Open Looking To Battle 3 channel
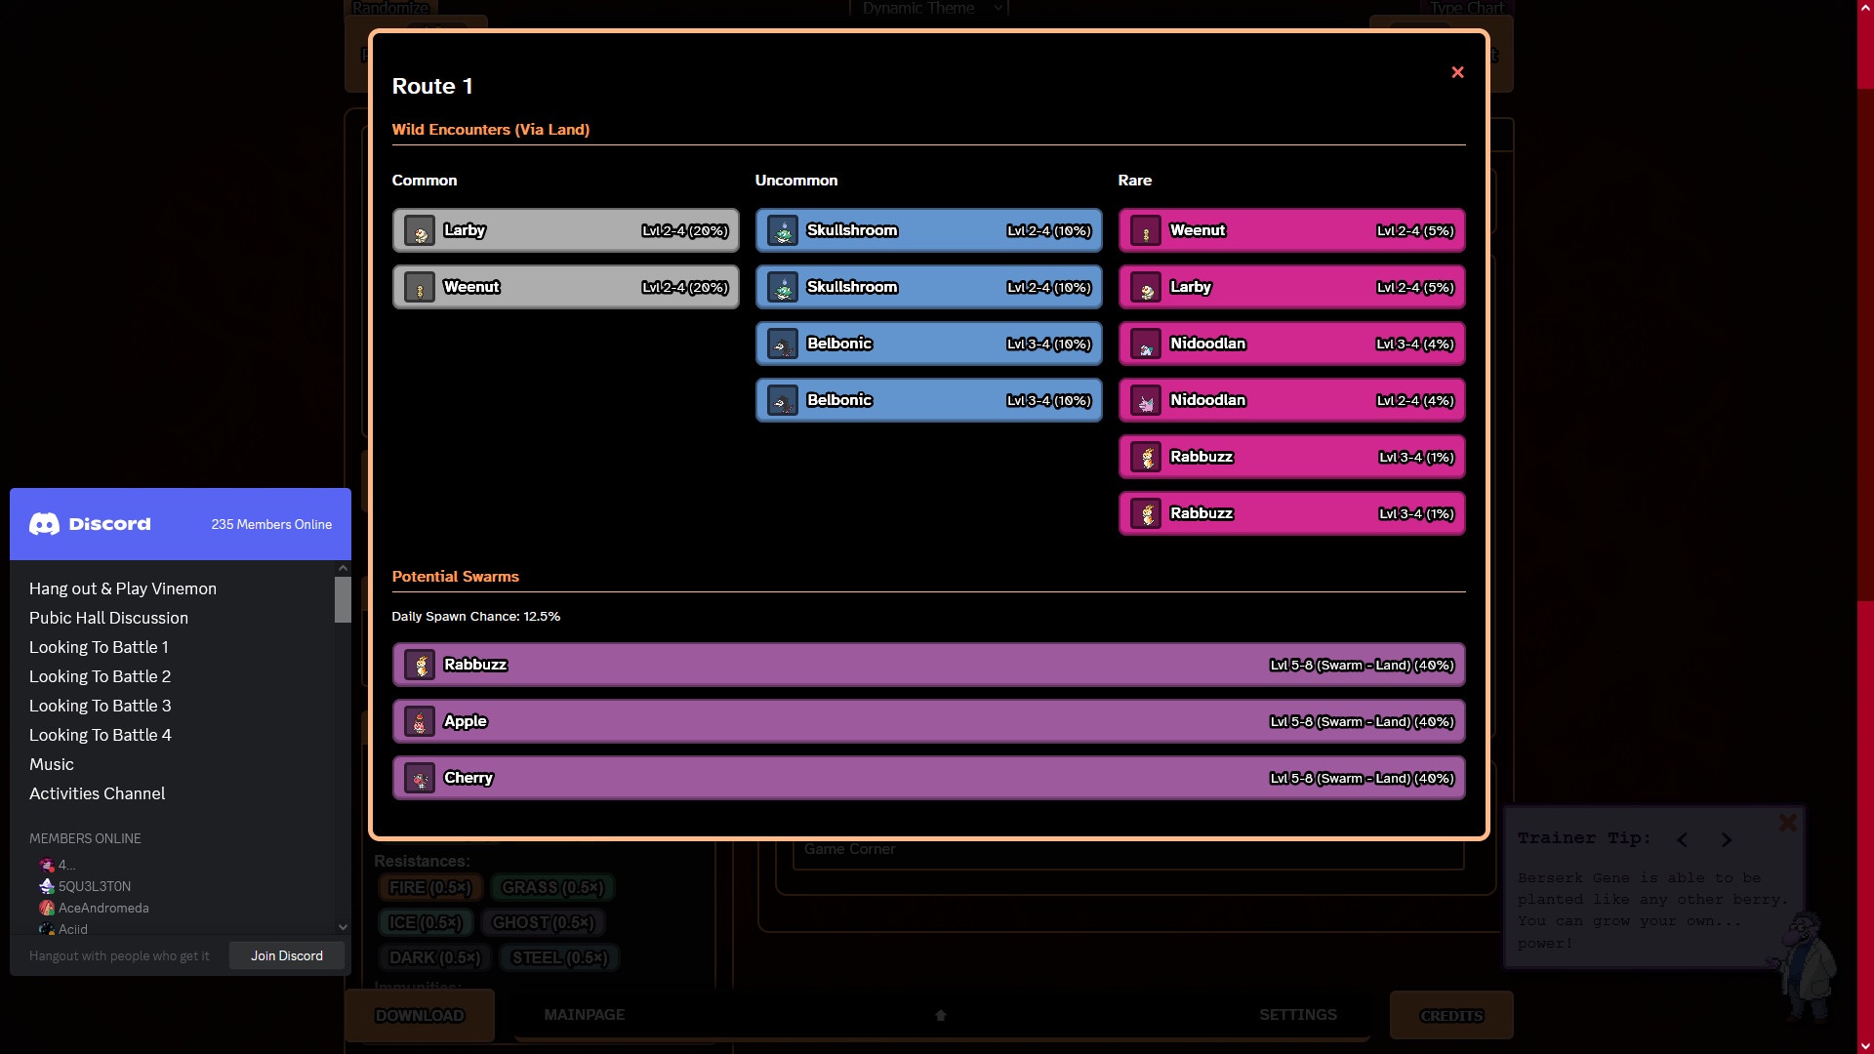Image resolution: width=1874 pixels, height=1054 pixels. click(x=100, y=706)
